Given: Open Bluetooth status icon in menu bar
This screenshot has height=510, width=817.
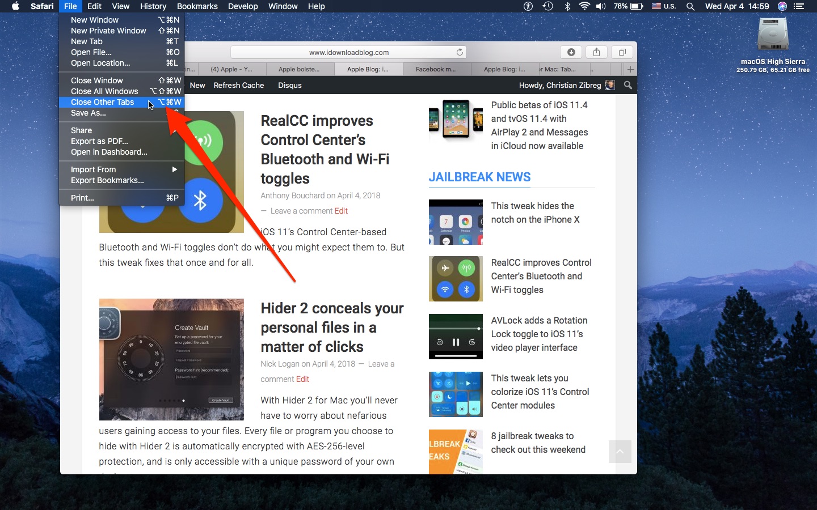Looking at the screenshot, I should [567, 6].
